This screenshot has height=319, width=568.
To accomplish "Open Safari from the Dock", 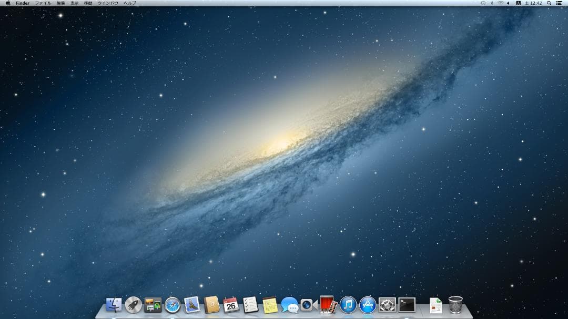I will pyautogui.click(x=173, y=305).
